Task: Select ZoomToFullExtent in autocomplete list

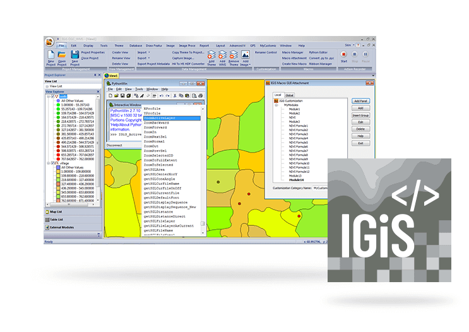Action: coord(160,160)
